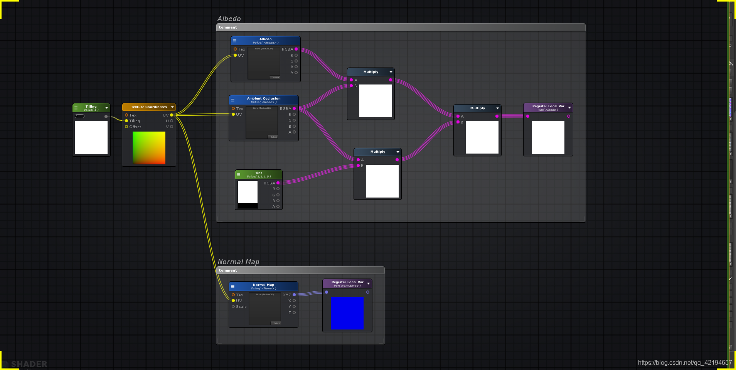This screenshot has height=370, width=736.
Task: Click the Normal Map texture thumbnail slot
Action: click(x=265, y=309)
